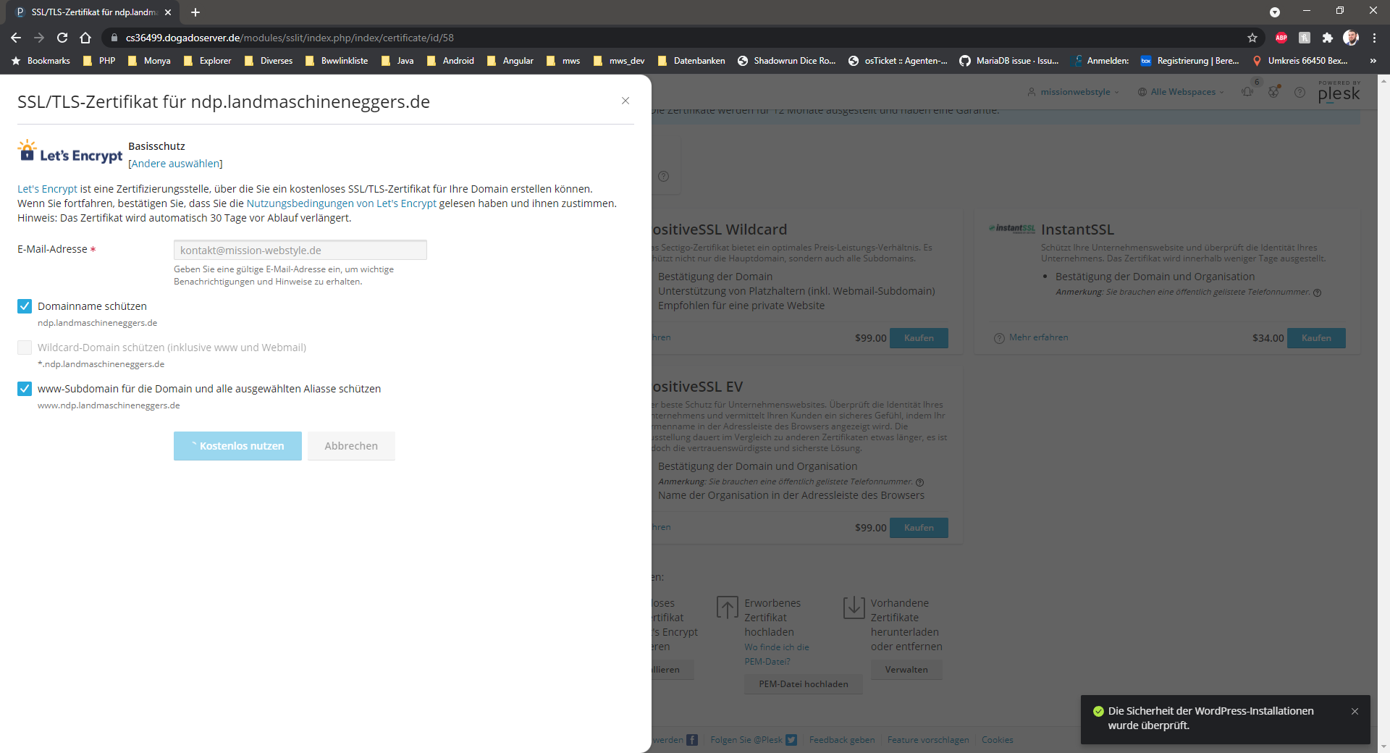1390x753 pixels.
Task: Dismiss the WordPress security notification
Action: 1355,712
